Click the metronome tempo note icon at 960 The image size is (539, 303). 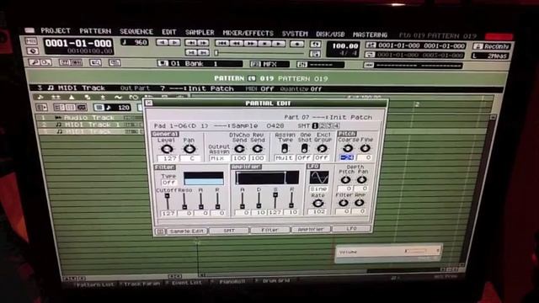(125, 42)
